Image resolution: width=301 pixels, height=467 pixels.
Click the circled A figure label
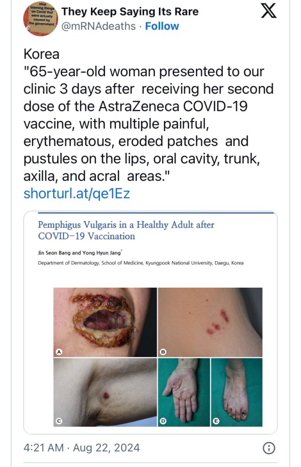coord(58,351)
